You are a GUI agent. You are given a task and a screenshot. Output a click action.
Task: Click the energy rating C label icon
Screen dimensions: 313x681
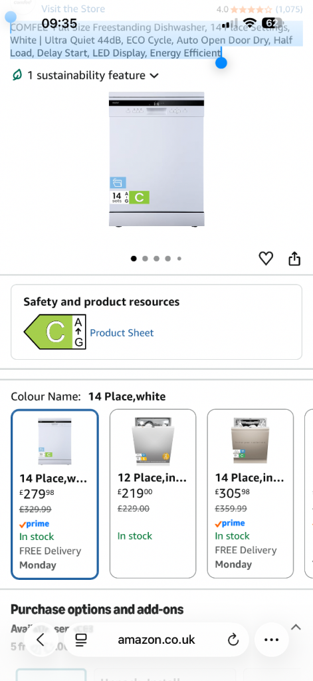(x=54, y=332)
